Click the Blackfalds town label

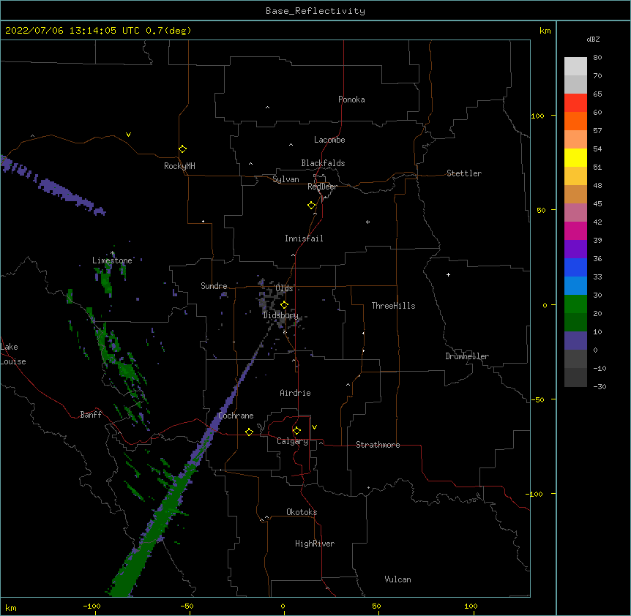(323, 163)
